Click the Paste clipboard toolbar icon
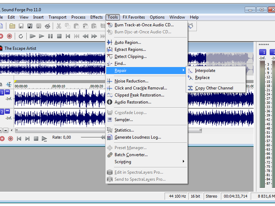Screen dimensions: 275x206 76,26
